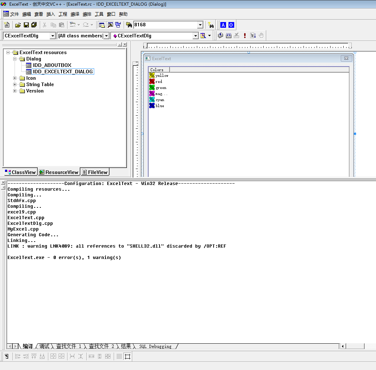This screenshot has width=376, height=370.
Task: Click the Undo arrow icon
Action: (72, 25)
